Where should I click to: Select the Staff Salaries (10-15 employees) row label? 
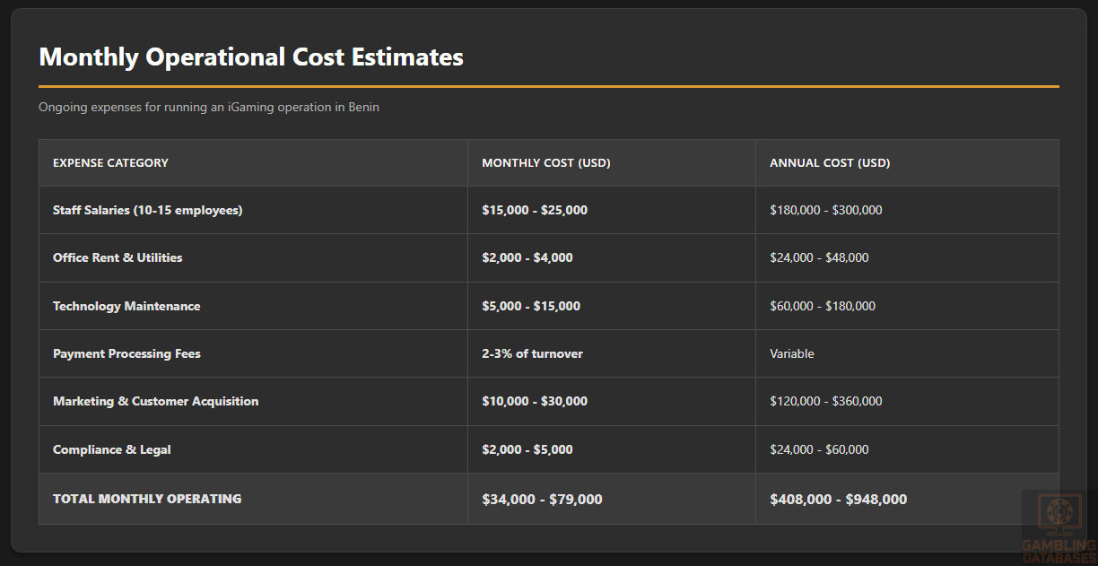147,211
